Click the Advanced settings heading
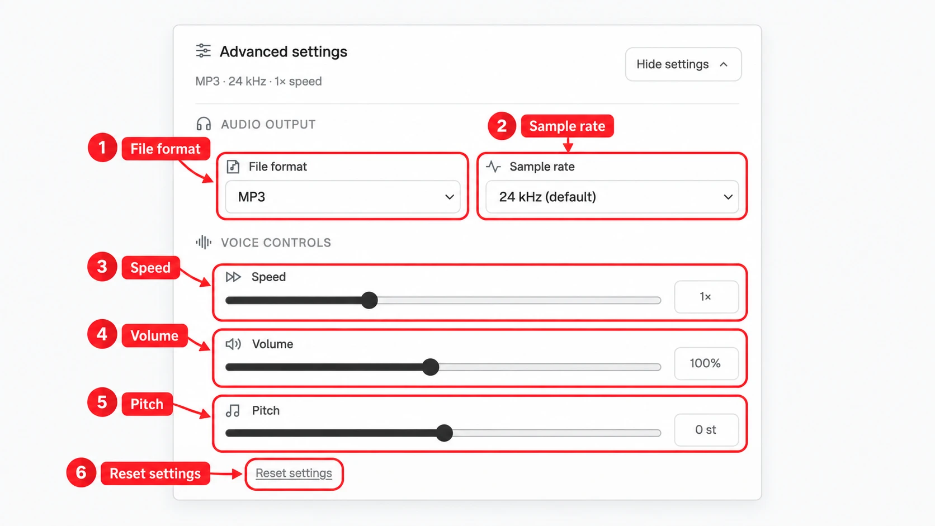Viewport: 935px width, 526px height. pyautogui.click(x=284, y=51)
